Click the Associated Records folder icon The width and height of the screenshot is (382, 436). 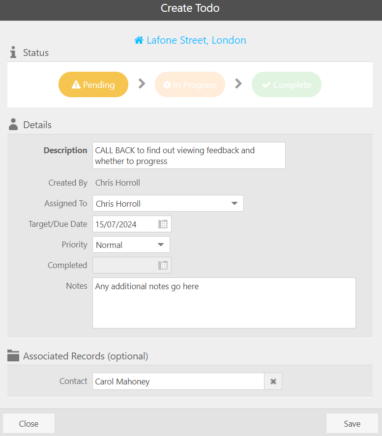point(13,355)
